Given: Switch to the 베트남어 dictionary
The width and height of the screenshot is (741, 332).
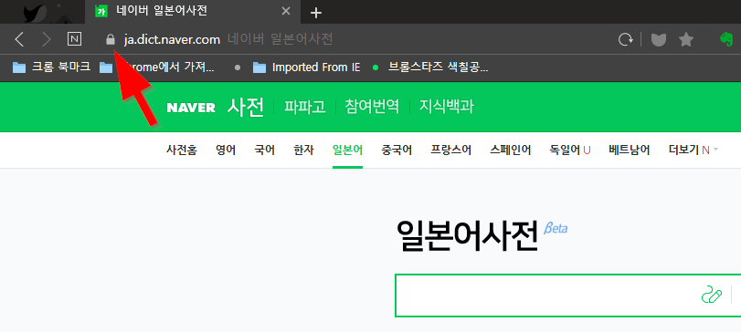Looking at the screenshot, I should click(x=629, y=150).
